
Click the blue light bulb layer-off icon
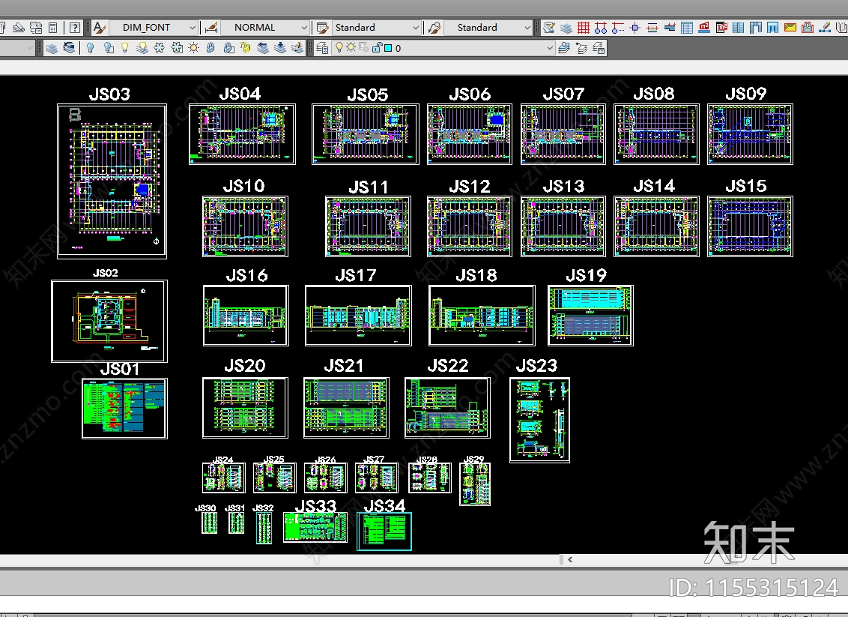tap(91, 48)
